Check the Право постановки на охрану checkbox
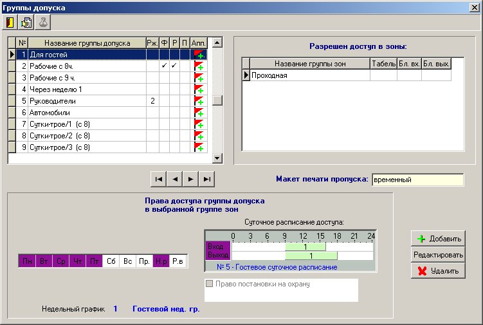 tap(209, 284)
